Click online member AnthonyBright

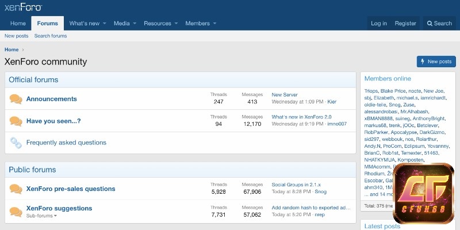point(428,118)
